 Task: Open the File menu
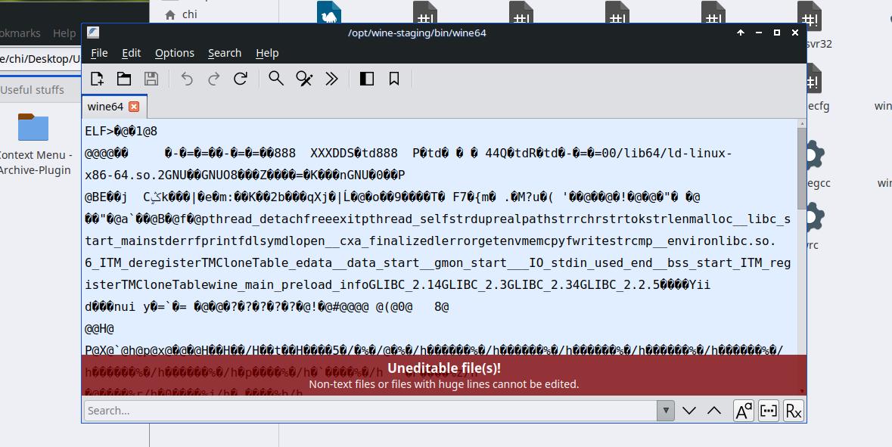[99, 53]
